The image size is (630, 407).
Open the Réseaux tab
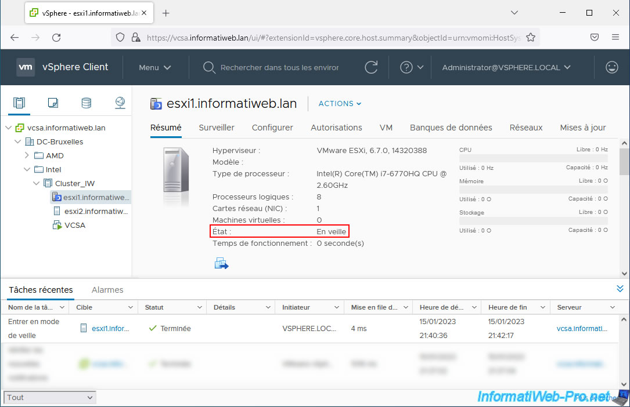(x=526, y=128)
